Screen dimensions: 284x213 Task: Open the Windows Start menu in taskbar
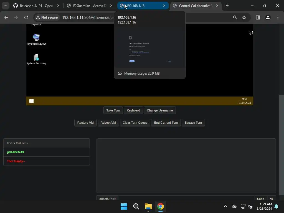coord(124,206)
